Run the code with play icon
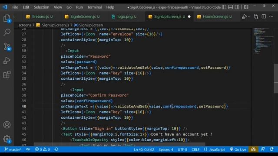Viewport: 278px width, 156px height. click(245, 16)
